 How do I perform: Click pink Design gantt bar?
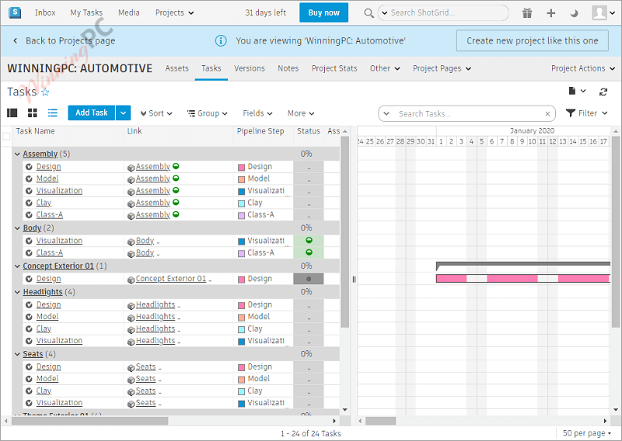pyautogui.click(x=522, y=279)
